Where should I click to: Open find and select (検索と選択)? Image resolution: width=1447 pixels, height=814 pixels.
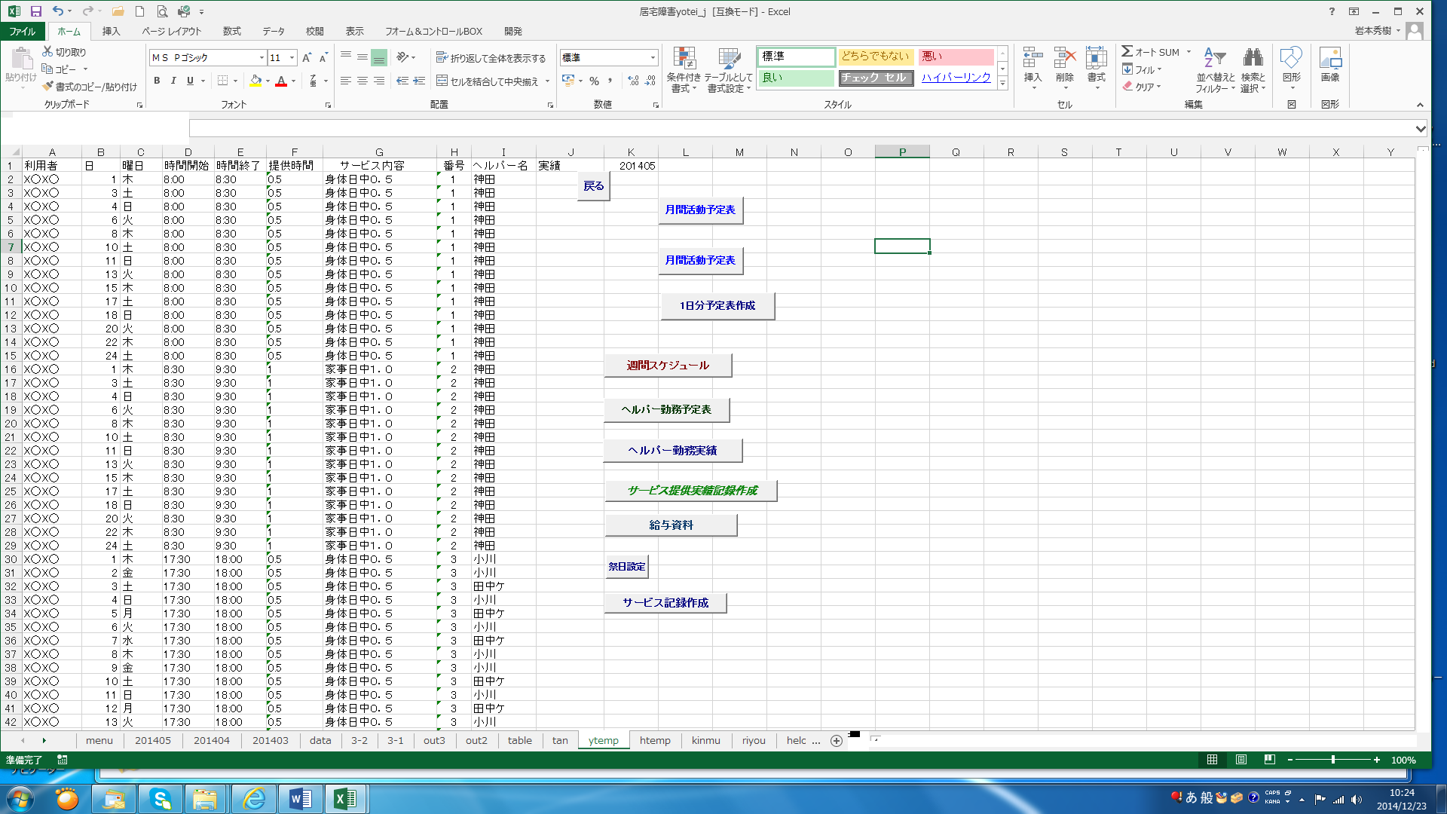point(1253,69)
